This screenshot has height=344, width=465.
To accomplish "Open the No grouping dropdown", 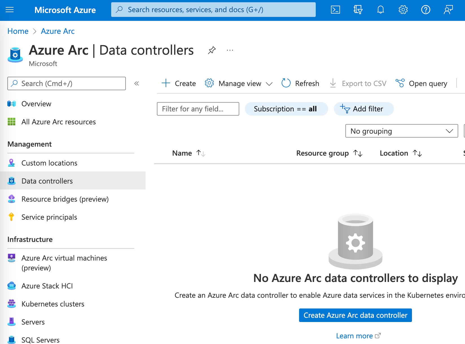I will [402, 131].
